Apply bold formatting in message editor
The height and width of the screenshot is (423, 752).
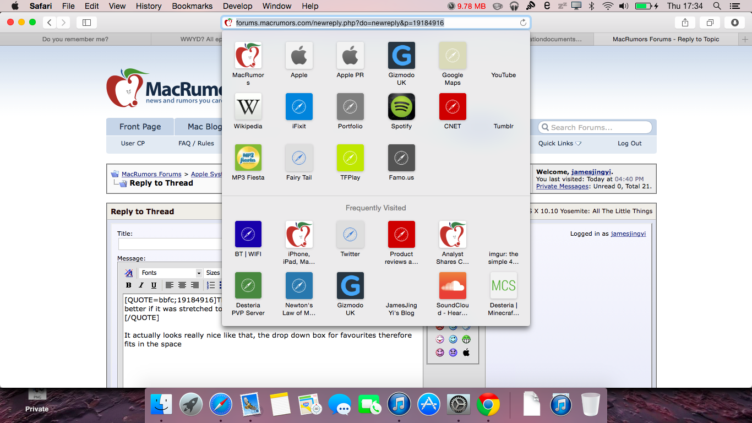pyautogui.click(x=128, y=285)
